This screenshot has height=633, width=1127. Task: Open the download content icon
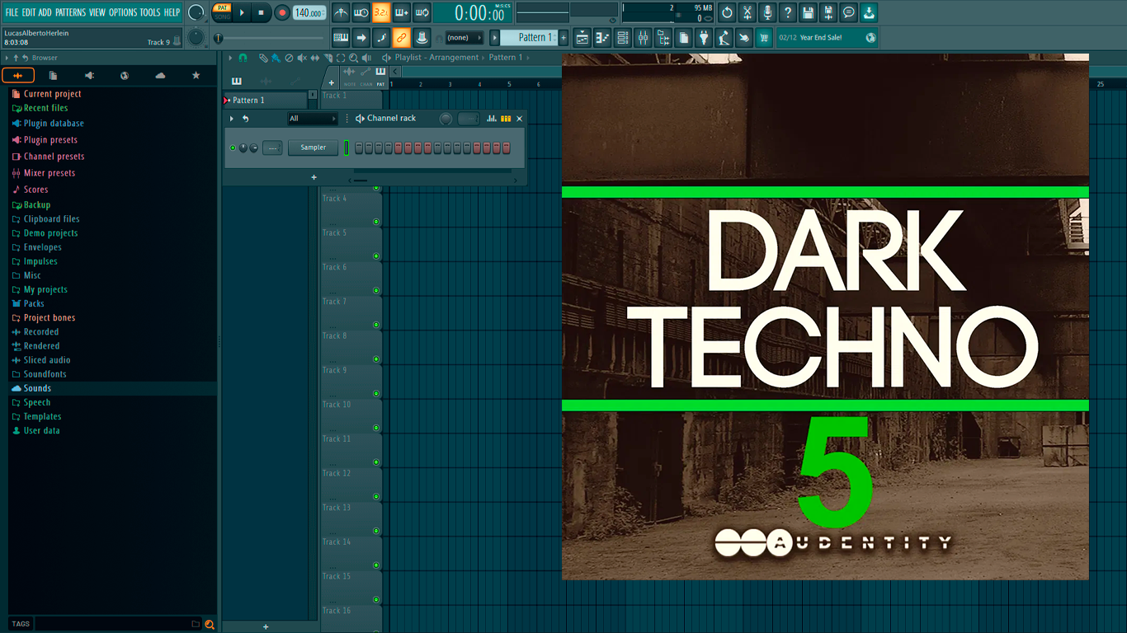869,12
